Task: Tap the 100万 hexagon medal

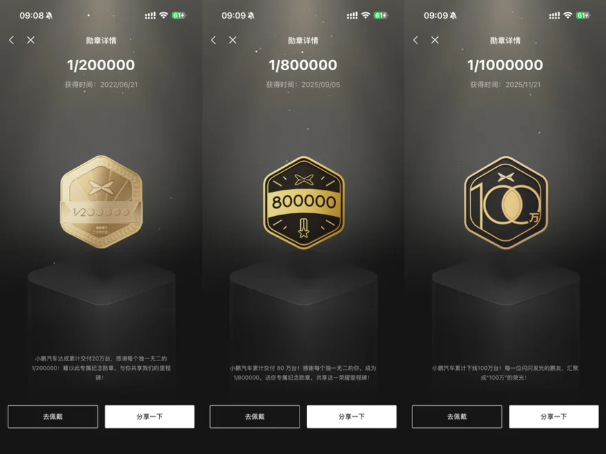Action: (x=506, y=203)
